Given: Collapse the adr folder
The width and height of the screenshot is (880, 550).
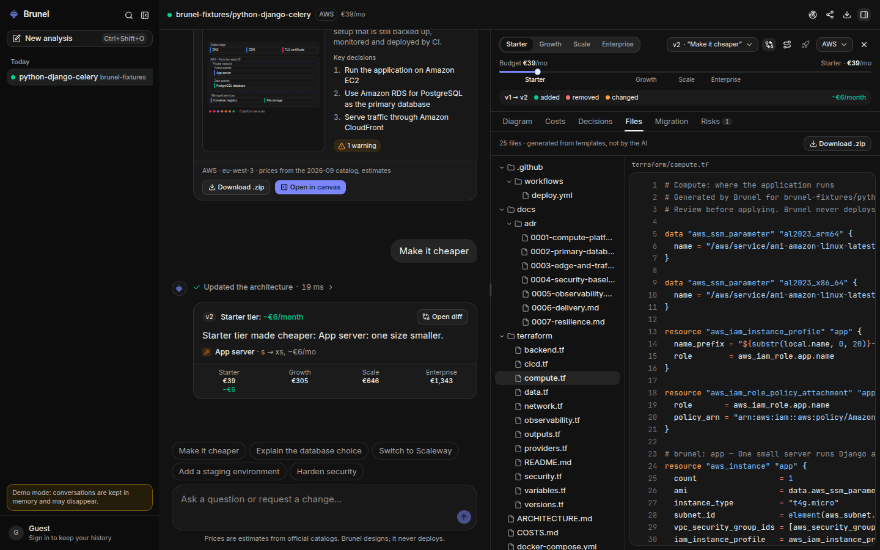Looking at the screenshot, I should [509, 224].
